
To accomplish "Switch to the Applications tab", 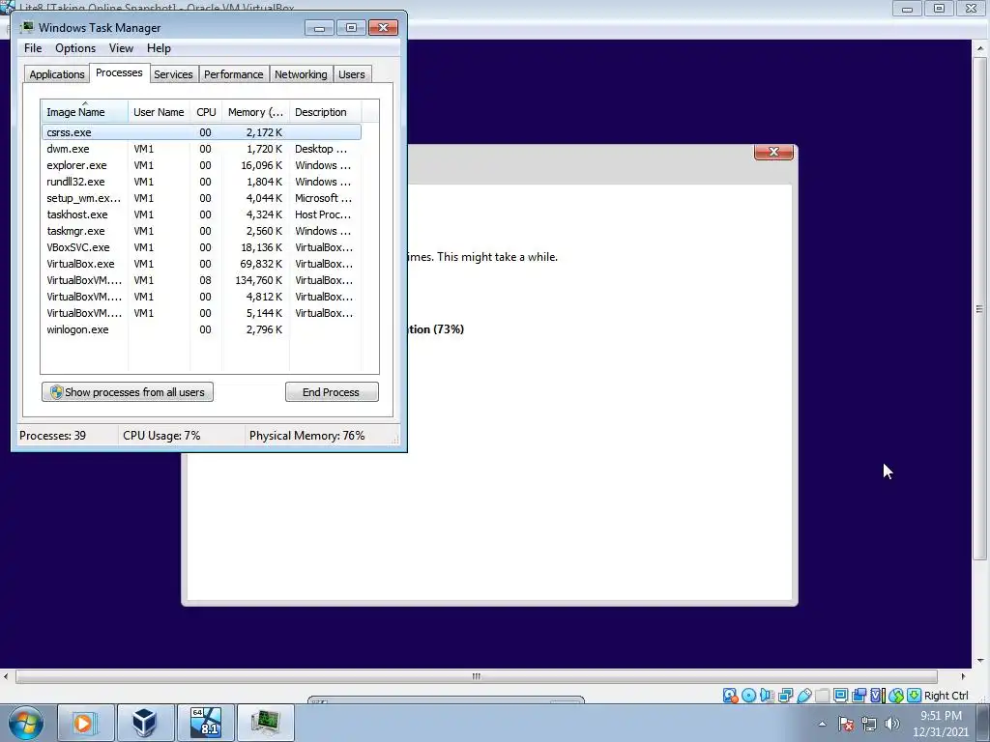I will pyautogui.click(x=57, y=74).
